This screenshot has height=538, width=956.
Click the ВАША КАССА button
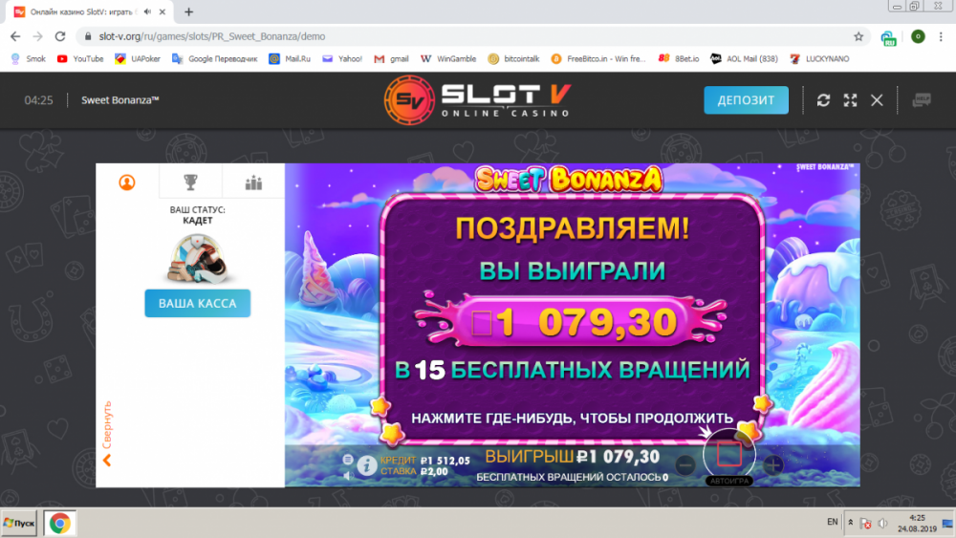click(198, 304)
